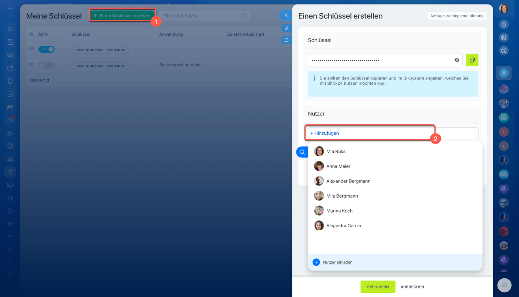Open the red flower avatar in right sidebar
Screen dimensions: 519x297
click(504, 231)
